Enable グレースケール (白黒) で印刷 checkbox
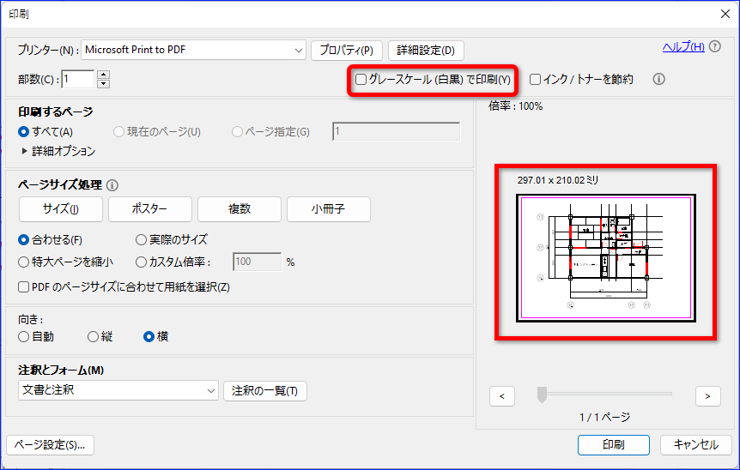The height and width of the screenshot is (470, 740). click(x=361, y=79)
